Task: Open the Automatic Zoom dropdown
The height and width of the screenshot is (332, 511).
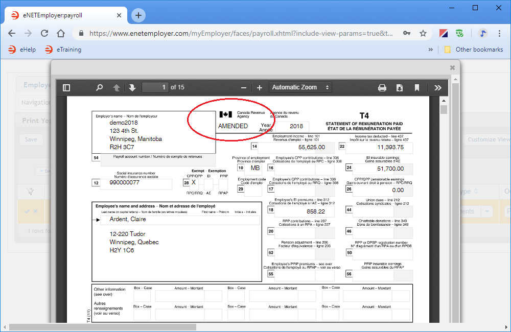Action: (300, 87)
